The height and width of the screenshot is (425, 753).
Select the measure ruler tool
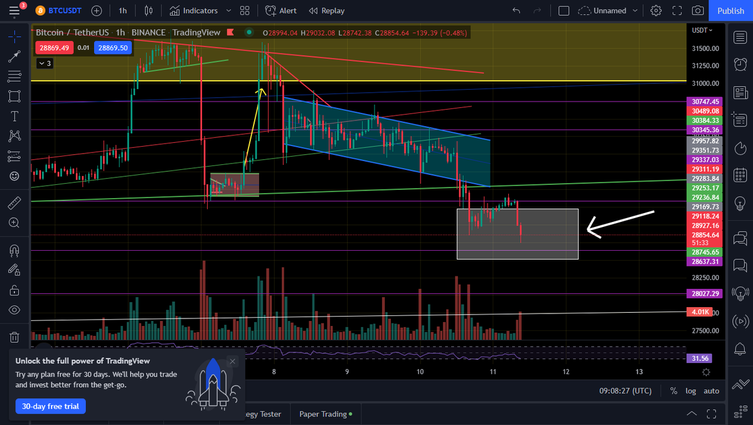click(14, 202)
